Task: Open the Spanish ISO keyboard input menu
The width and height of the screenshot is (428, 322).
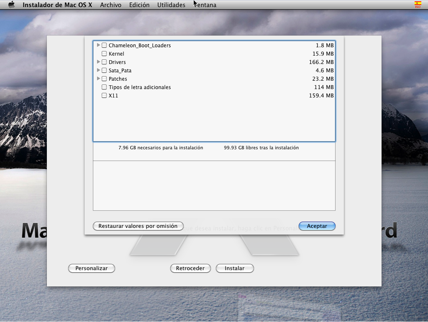Action: (418, 5)
